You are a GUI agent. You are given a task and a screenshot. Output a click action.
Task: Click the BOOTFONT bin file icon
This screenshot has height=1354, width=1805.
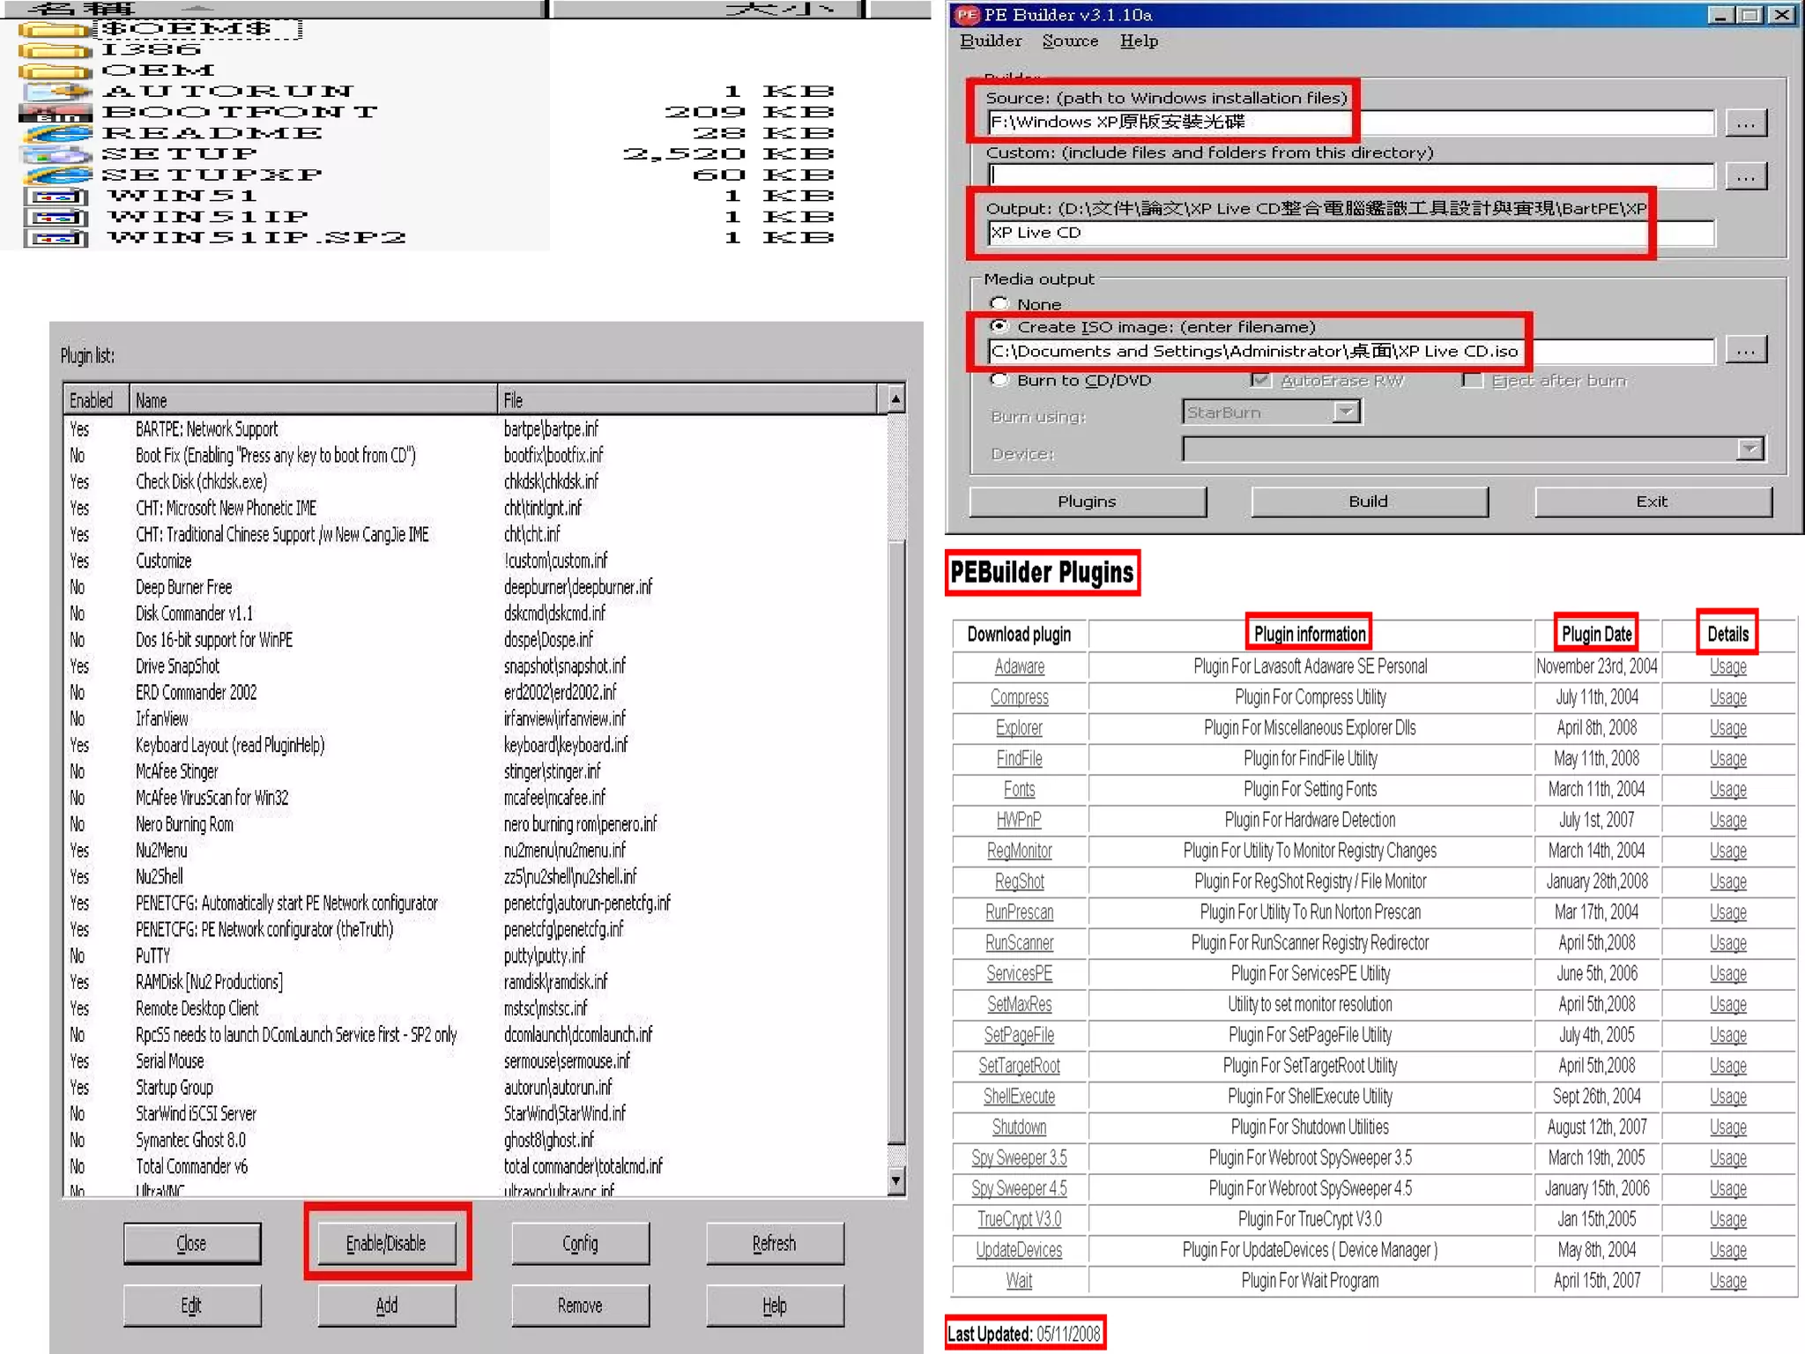[56, 113]
